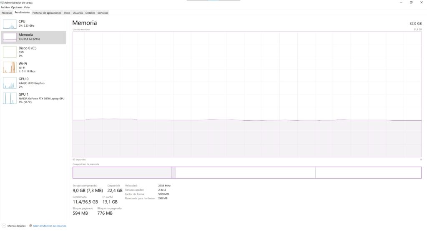Click the 13,1 GB cached value
Screen dimensions: 427x231
point(110,202)
